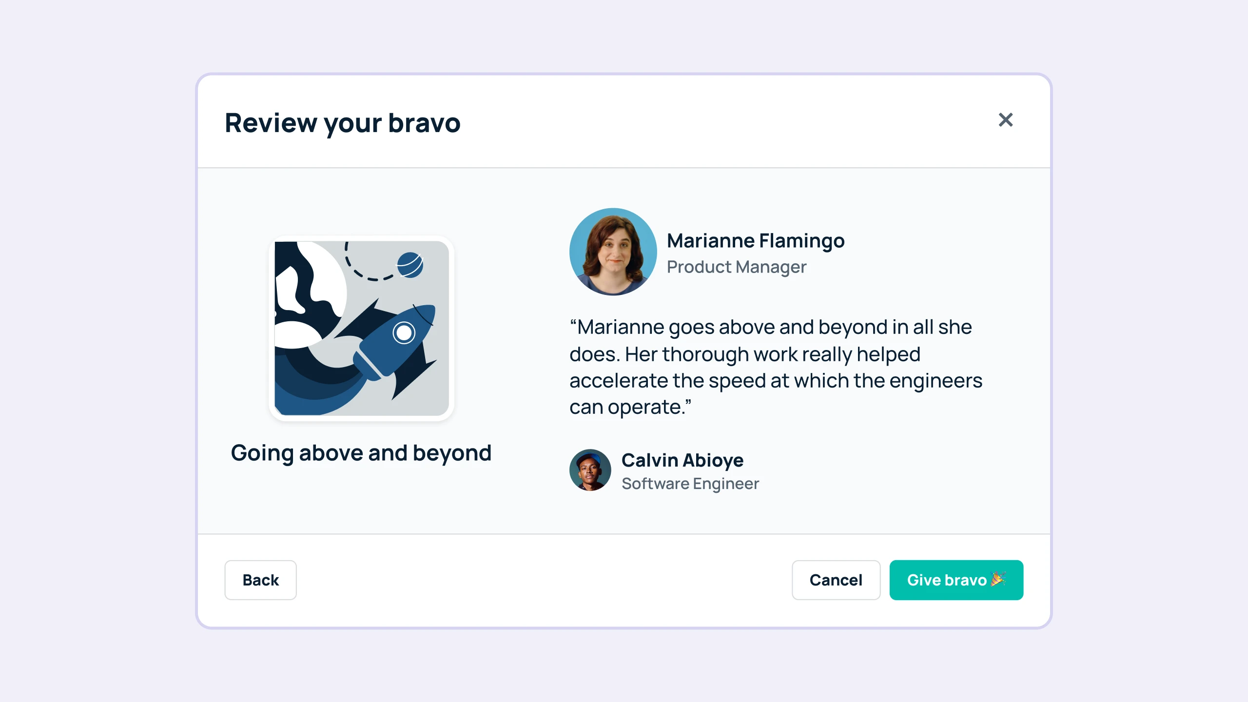Click the rocket illustration badge

click(x=362, y=329)
